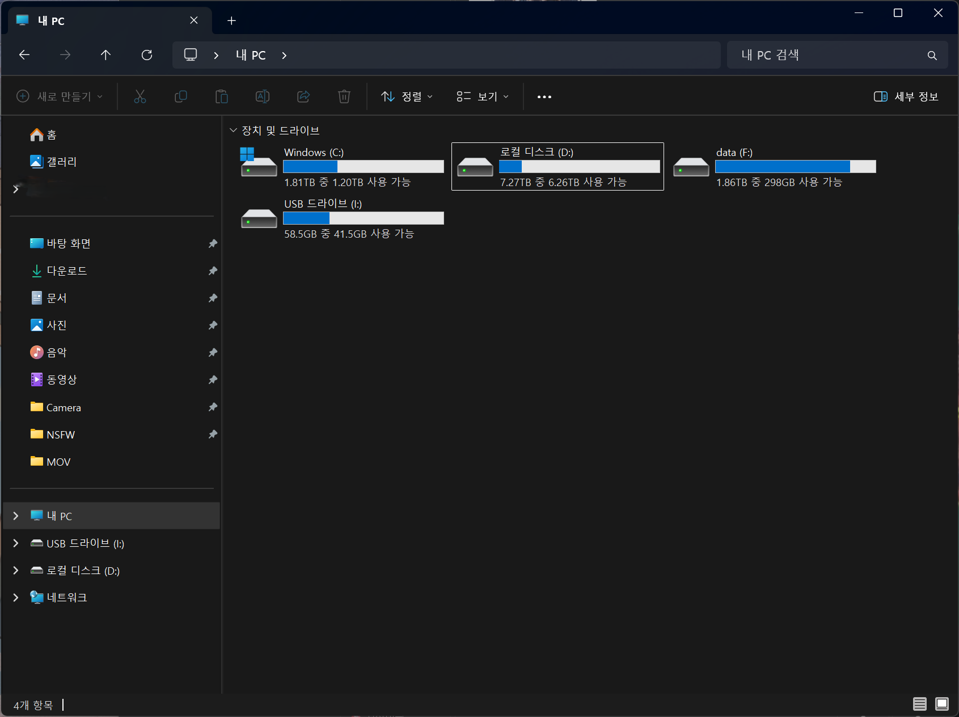Switch to details list view layout
Screen dimensions: 959x717
coord(919,704)
